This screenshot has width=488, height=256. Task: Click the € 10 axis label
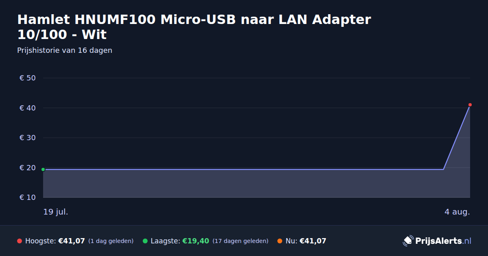[x=28, y=197]
